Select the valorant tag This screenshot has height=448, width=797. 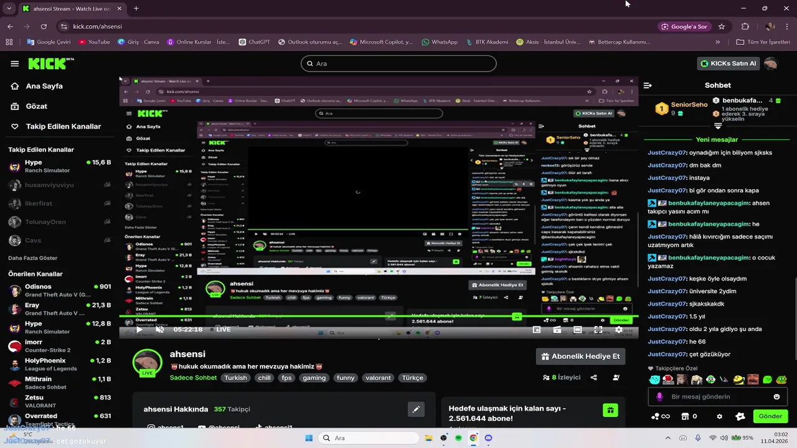378,378
